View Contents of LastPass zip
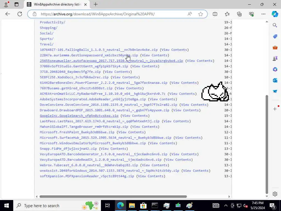The width and height of the screenshot is (281, 211). [x=176, y=121]
